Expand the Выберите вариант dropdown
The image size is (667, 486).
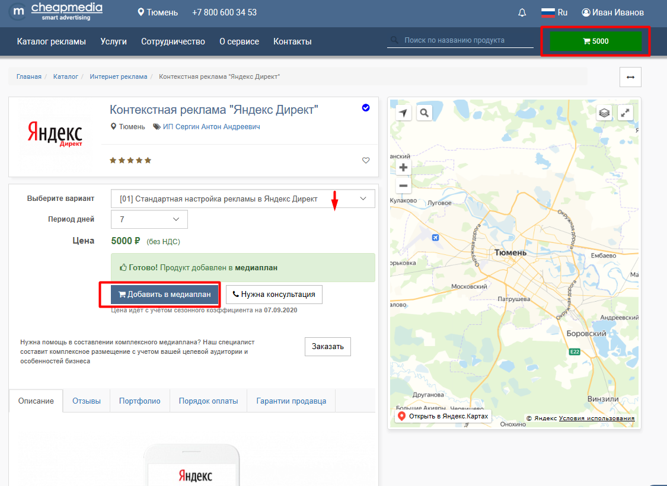point(243,199)
